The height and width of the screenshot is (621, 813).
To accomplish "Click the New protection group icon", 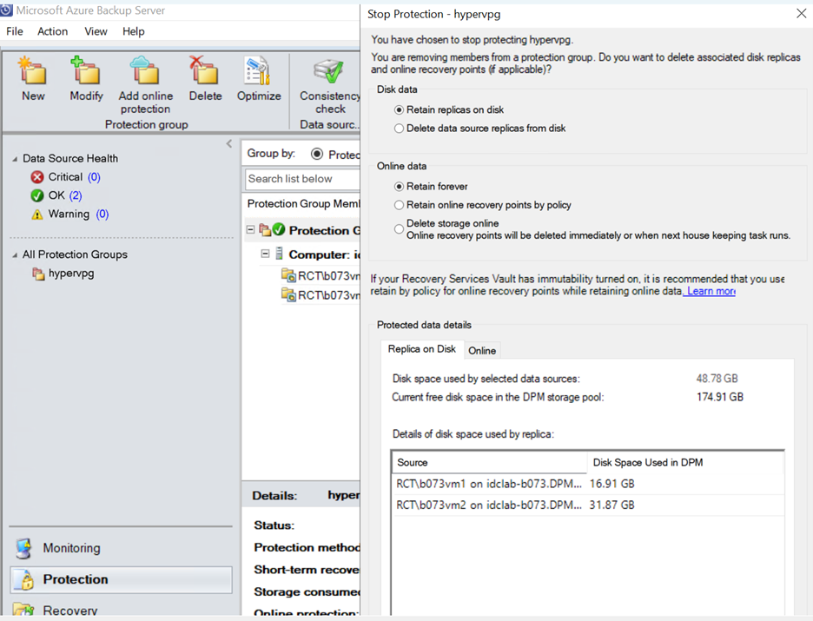I will [33, 71].
